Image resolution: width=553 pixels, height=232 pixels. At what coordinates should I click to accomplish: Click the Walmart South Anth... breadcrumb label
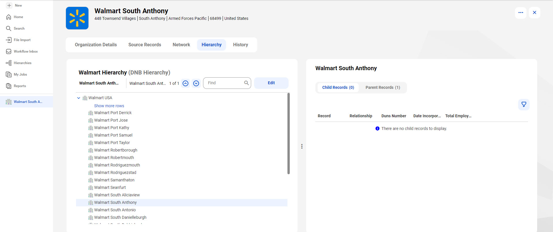[99, 83]
